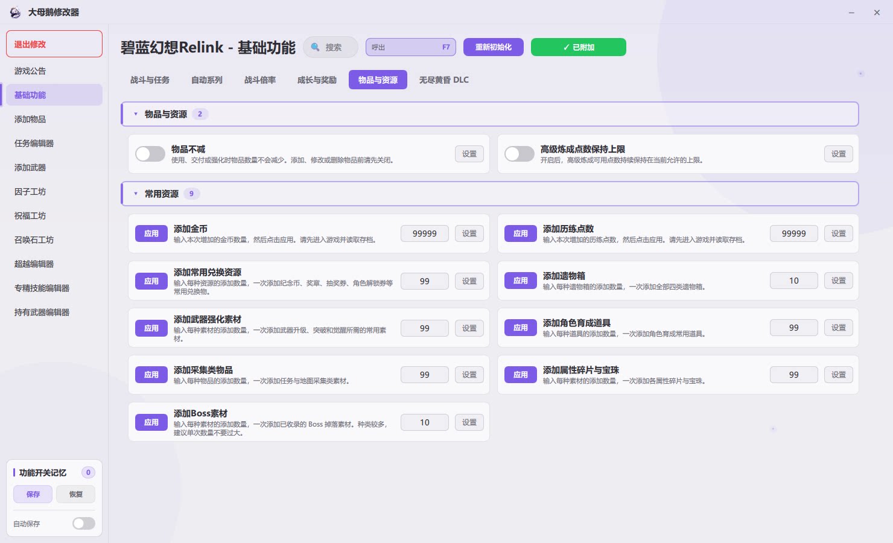This screenshot has width=893, height=543.
Task: Open 添加武器 from the sidebar
Action: click(54, 167)
